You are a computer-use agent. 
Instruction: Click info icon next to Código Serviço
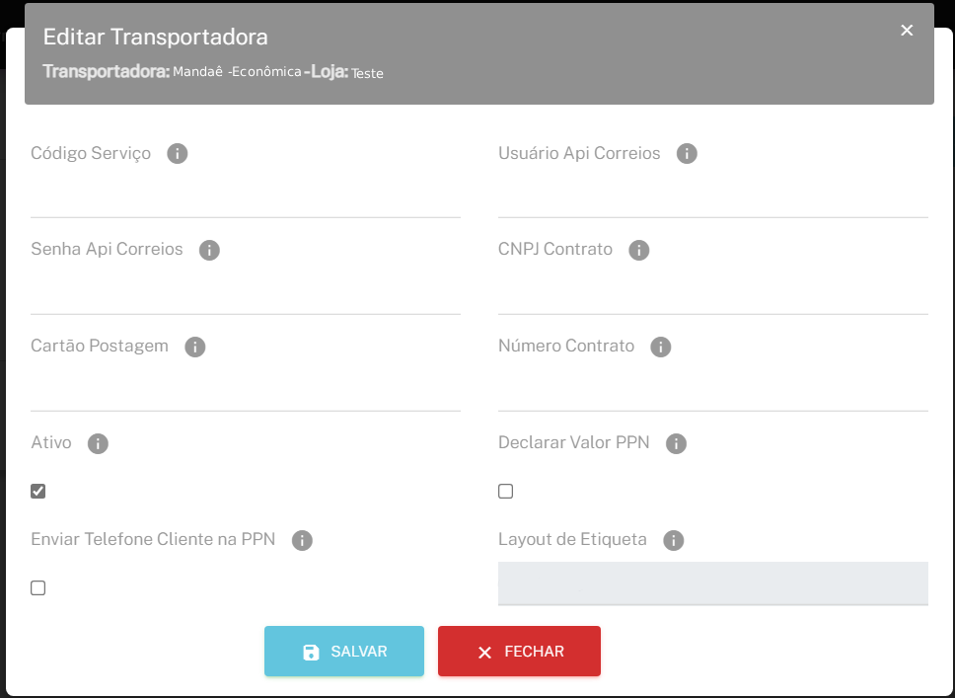click(x=178, y=154)
